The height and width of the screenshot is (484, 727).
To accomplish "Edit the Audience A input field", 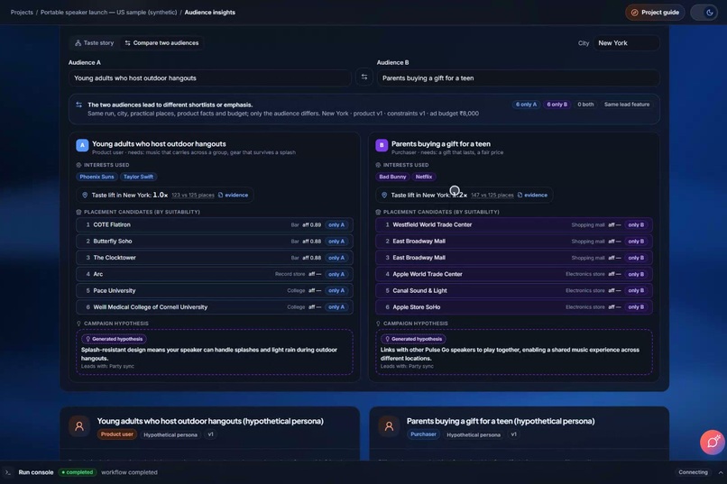I will (209, 78).
